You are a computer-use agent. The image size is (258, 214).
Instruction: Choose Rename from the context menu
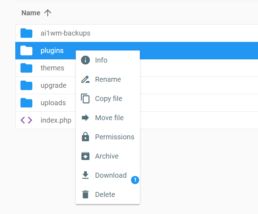pos(108,79)
